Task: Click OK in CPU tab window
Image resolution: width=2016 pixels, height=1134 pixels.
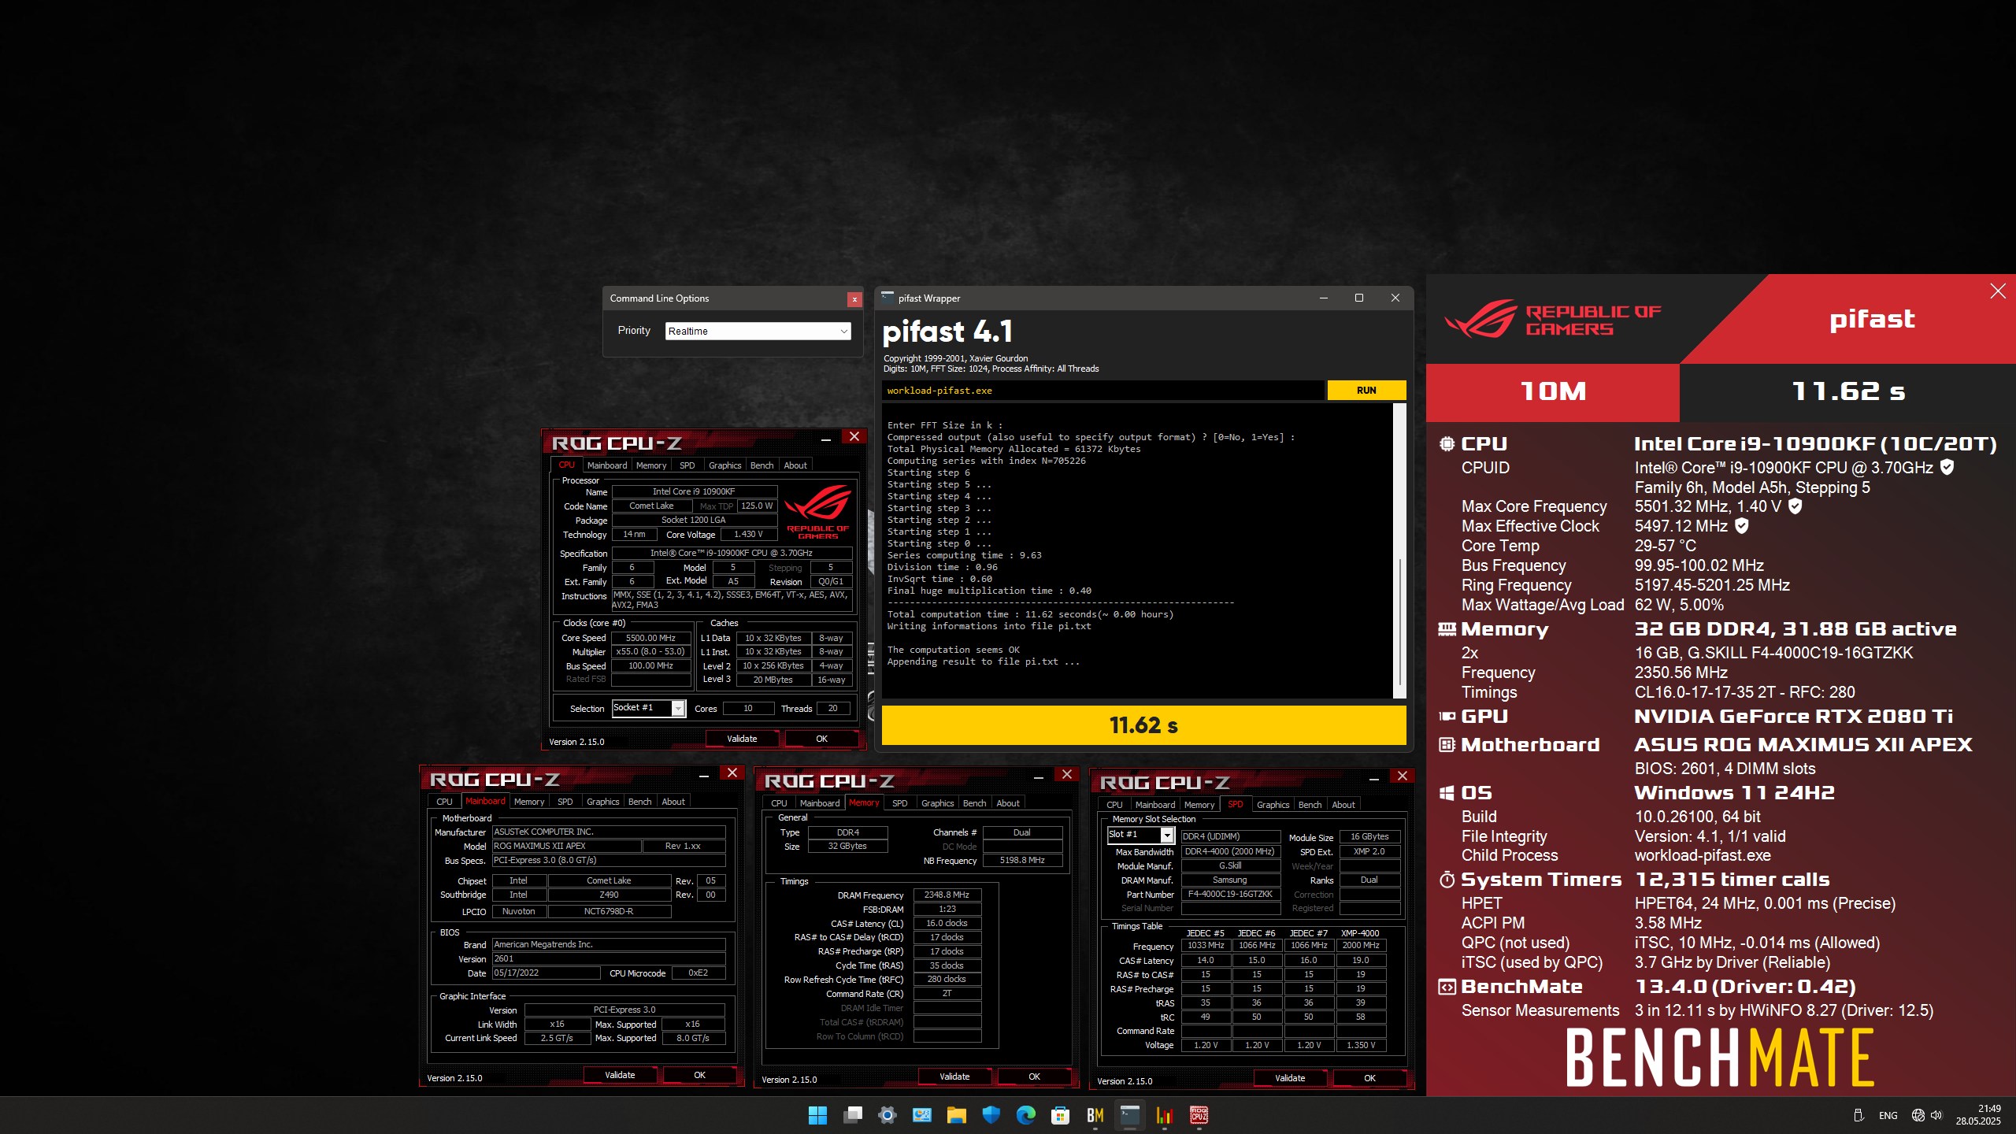Action: tap(821, 739)
